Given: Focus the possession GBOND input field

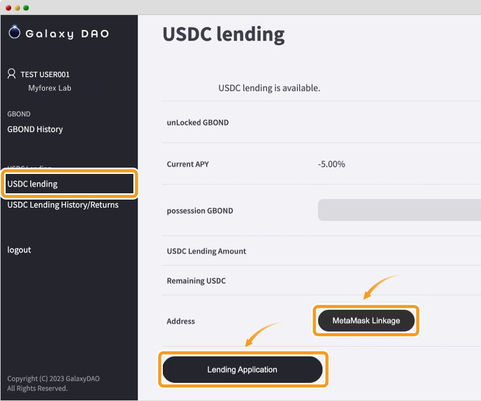Looking at the screenshot, I should coord(400,210).
